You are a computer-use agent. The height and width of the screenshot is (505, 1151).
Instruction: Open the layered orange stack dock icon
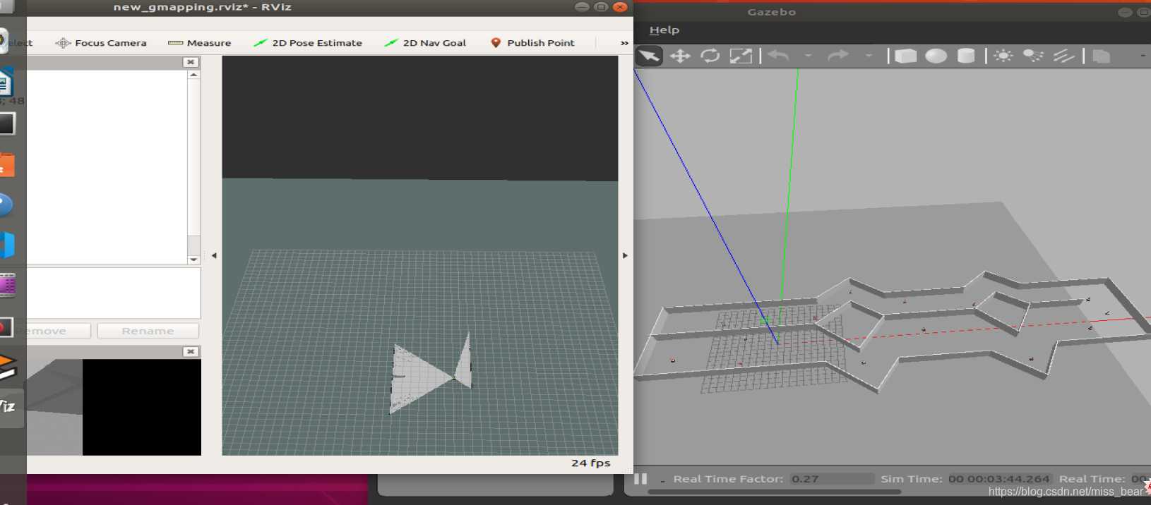pyautogui.click(x=7, y=367)
